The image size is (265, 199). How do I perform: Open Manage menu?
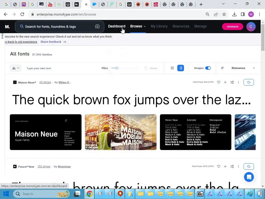click(x=201, y=26)
